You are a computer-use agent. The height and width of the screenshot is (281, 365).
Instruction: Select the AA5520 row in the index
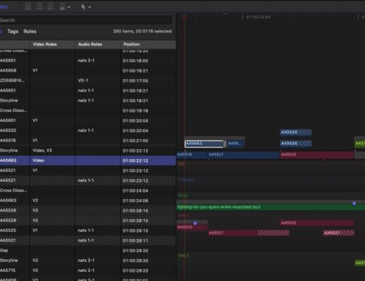(x=88, y=131)
